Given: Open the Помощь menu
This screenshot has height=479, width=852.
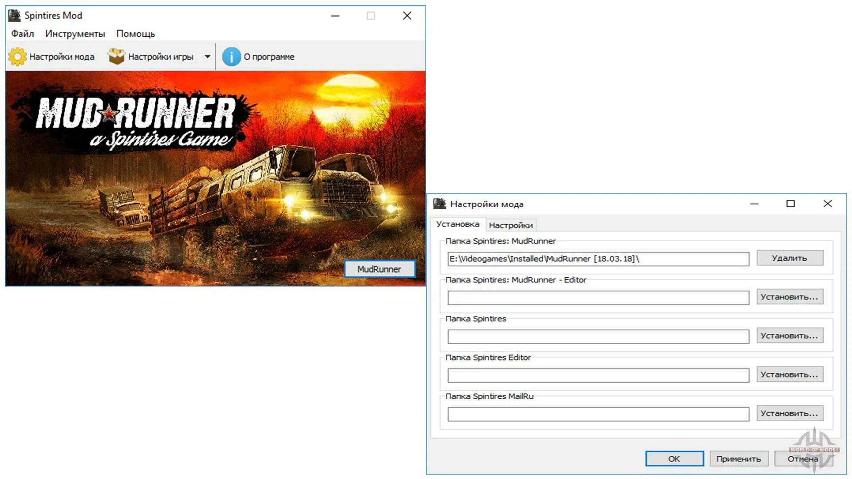Looking at the screenshot, I should pos(136,34).
